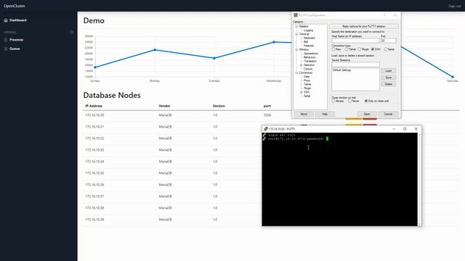Click the Delete session button

point(388,84)
